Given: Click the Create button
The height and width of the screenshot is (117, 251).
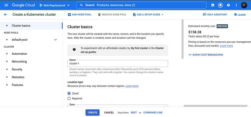Looking at the screenshot, I should pyautogui.click(x=92, y=112).
